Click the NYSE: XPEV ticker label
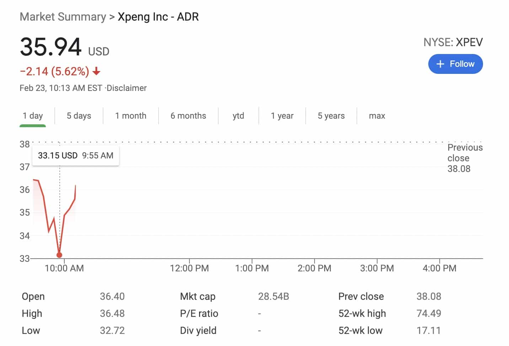509x346 pixels. [x=453, y=42]
